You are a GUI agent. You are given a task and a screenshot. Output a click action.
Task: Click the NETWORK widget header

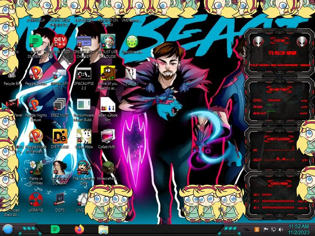pyautogui.click(x=279, y=139)
